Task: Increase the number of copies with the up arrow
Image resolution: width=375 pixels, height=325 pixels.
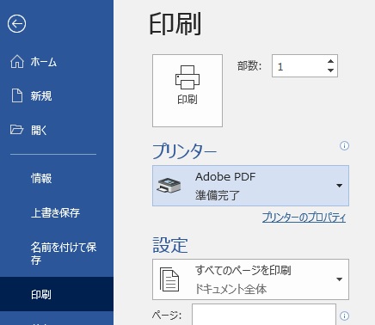Action: click(330, 61)
